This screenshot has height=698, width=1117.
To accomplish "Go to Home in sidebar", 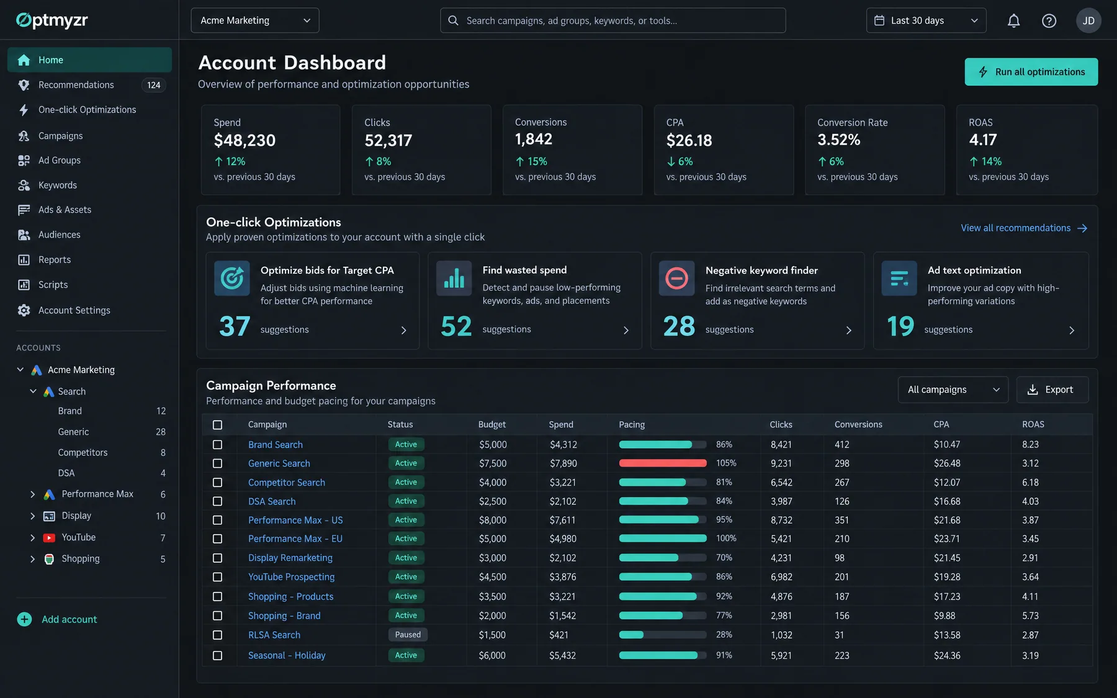I will point(89,60).
